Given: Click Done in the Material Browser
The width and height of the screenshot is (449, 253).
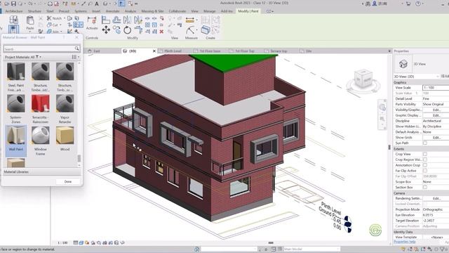Looking at the screenshot, I should (68, 181).
